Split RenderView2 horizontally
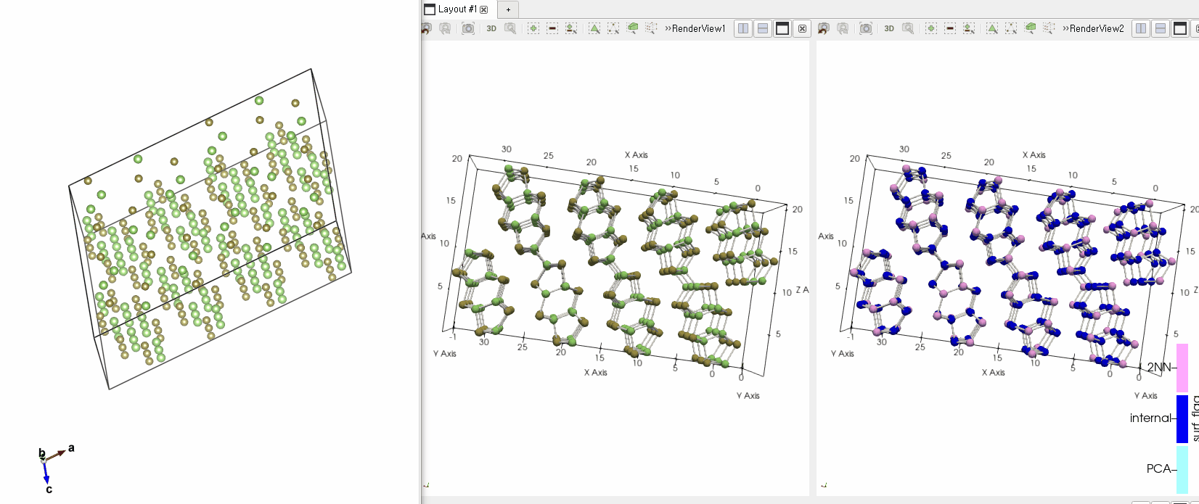This screenshot has width=1199, height=504. [1141, 28]
